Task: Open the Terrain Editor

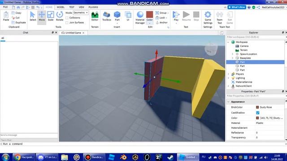Action: [95, 16]
